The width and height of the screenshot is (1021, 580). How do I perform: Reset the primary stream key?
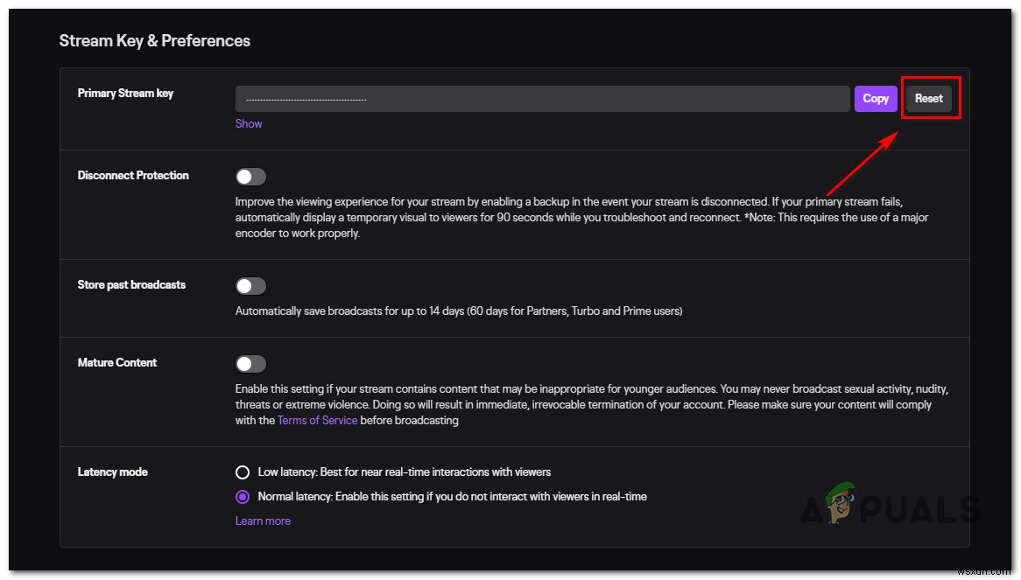click(x=928, y=98)
